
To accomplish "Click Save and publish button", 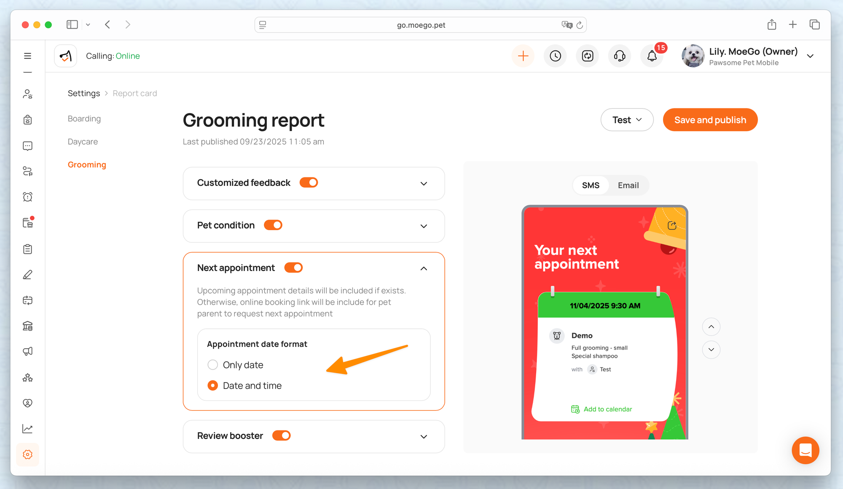I will coord(710,120).
